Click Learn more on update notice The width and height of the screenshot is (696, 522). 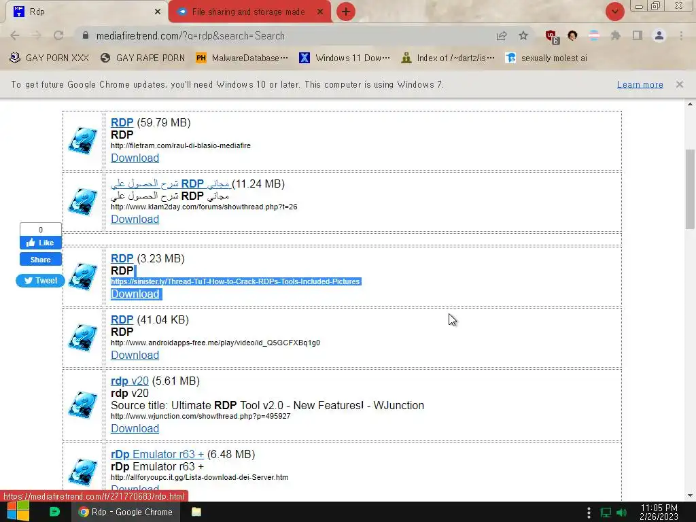pyautogui.click(x=640, y=84)
